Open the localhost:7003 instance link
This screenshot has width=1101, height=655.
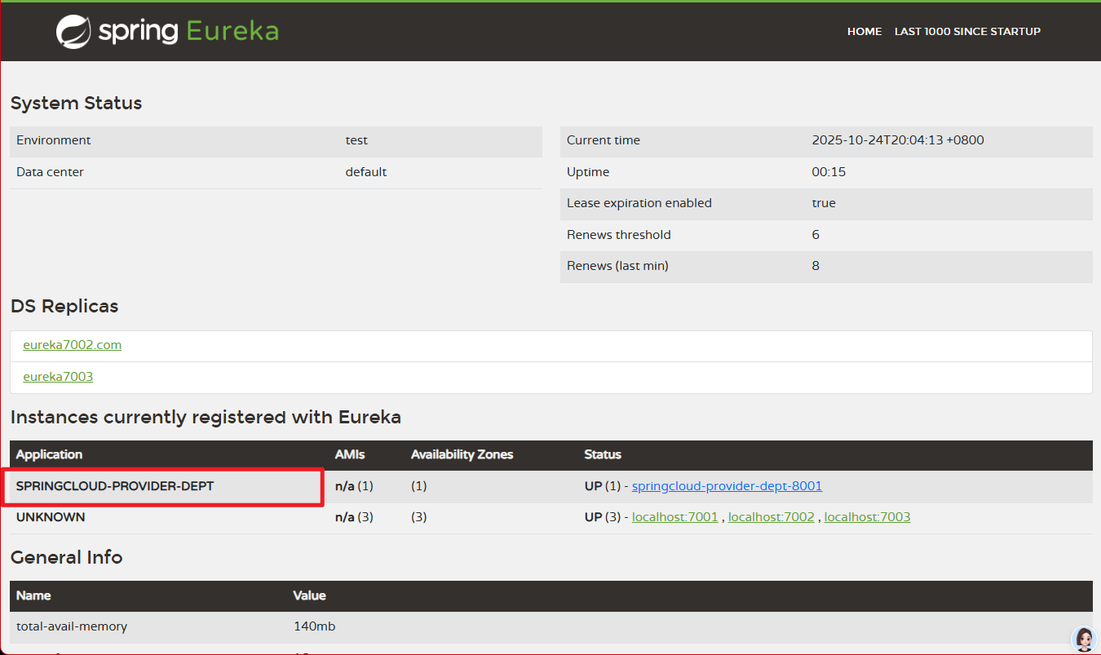[x=867, y=517]
